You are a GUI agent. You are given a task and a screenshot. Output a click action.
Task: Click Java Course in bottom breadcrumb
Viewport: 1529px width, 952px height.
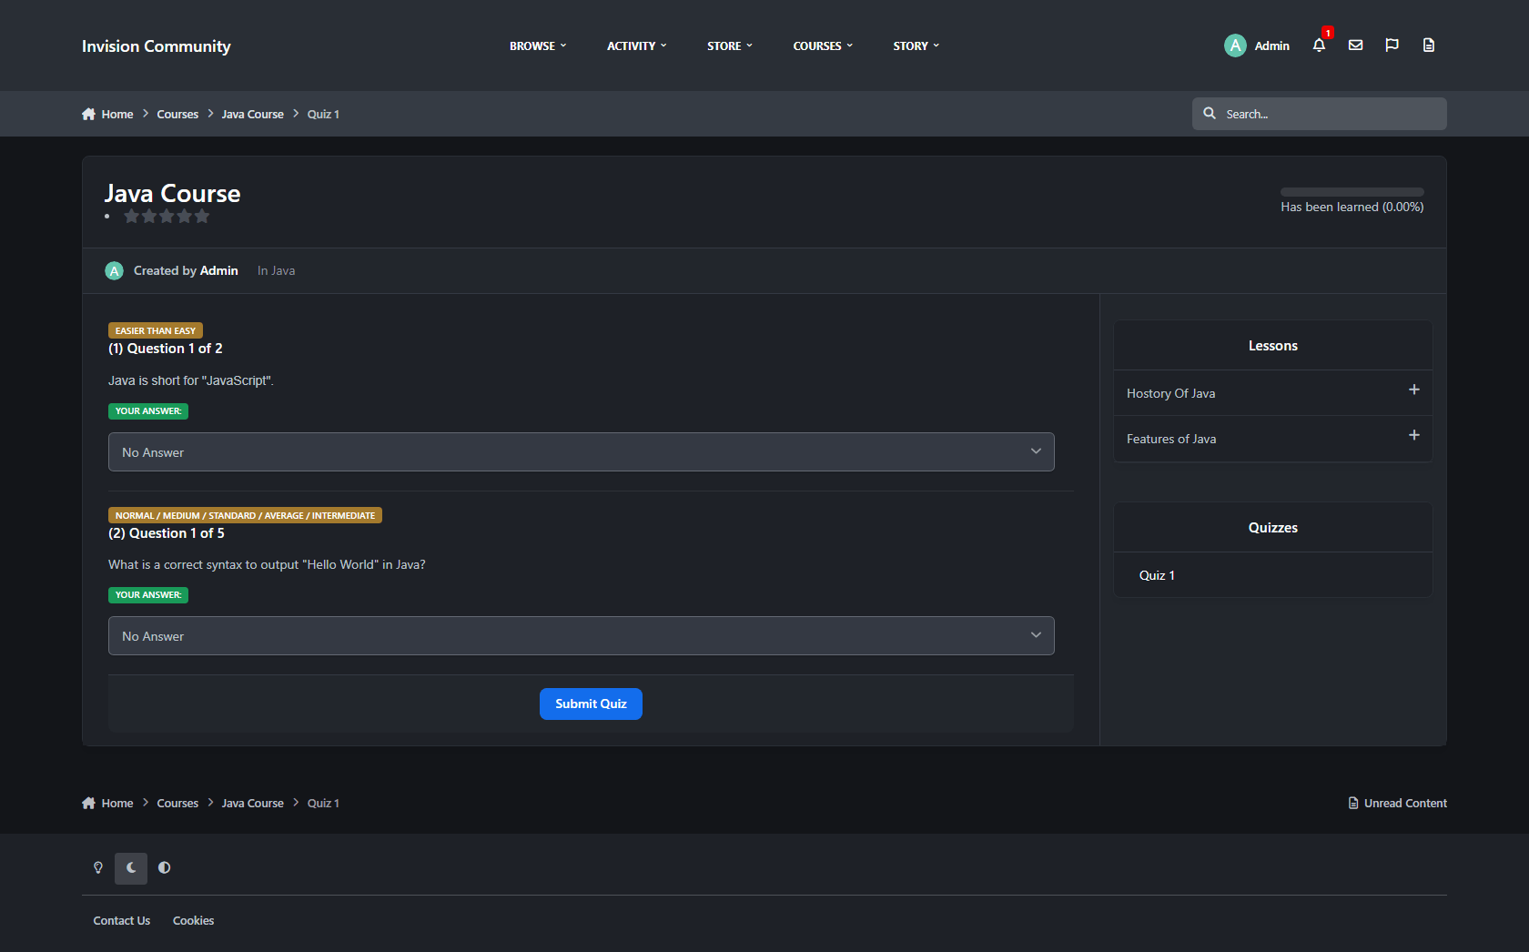[x=253, y=803]
